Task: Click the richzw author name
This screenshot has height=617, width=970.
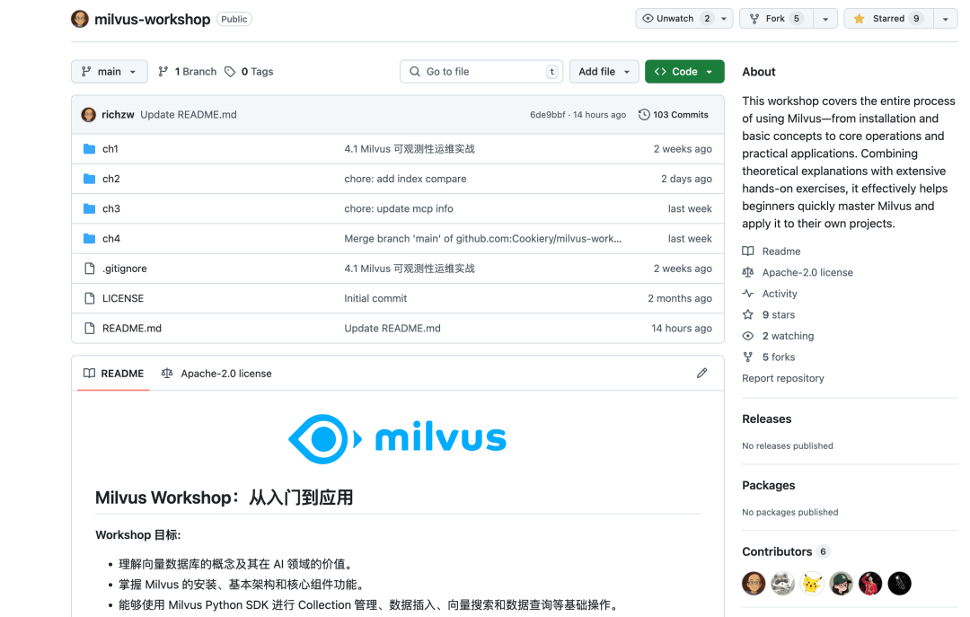Action: (118, 114)
